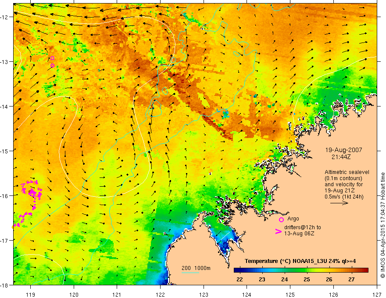Click latitude axis label -13
The image size is (386, 298).
pos(5,61)
